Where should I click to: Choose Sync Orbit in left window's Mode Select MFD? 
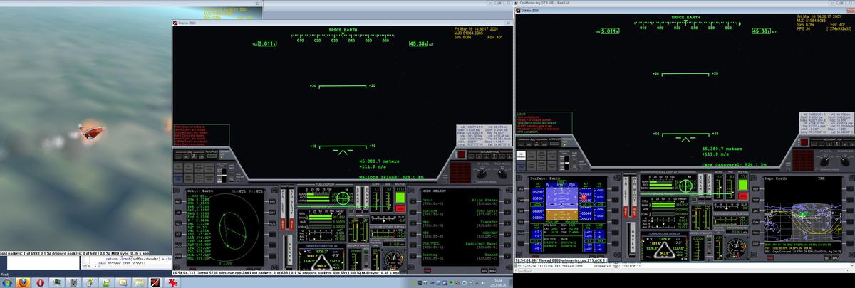(487, 211)
